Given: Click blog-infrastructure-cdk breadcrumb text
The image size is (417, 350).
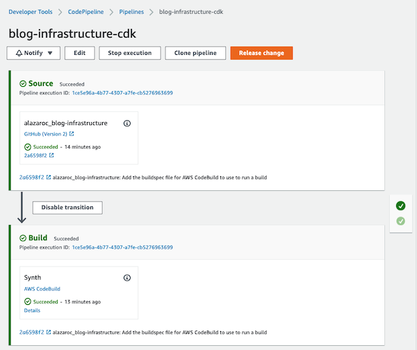Looking at the screenshot, I should pos(191,12).
